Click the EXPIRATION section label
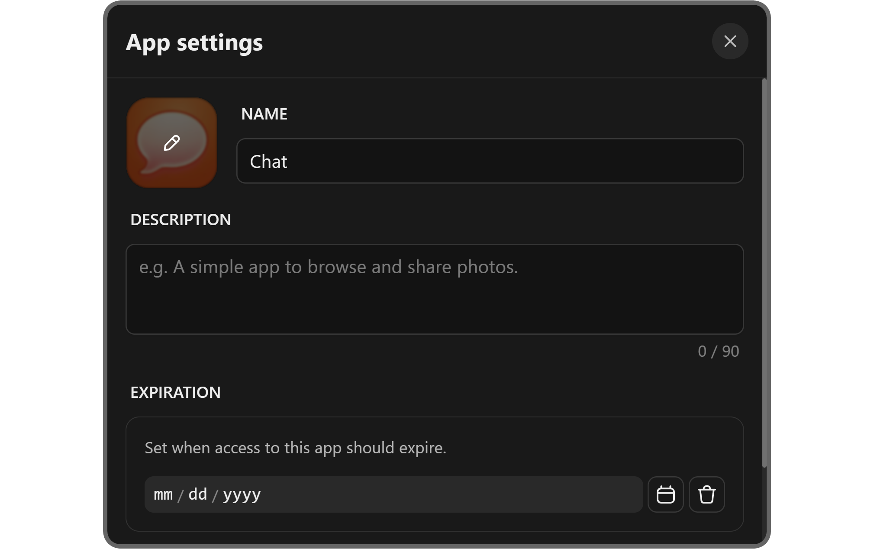Image resolution: width=874 pixels, height=549 pixels. point(175,392)
